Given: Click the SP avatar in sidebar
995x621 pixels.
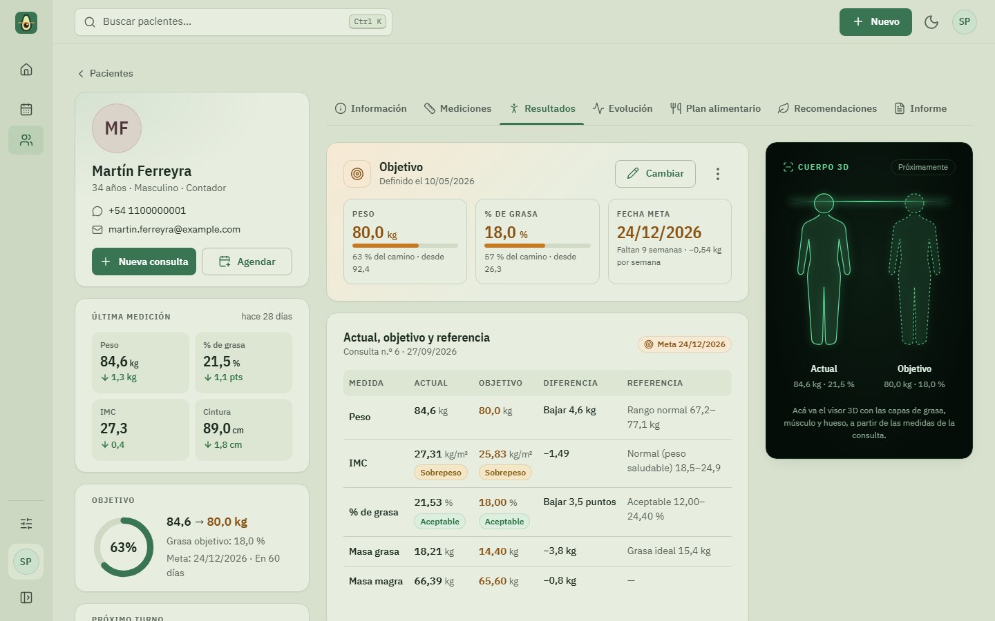Looking at the screenshot, I should click(x=26, y=562).
